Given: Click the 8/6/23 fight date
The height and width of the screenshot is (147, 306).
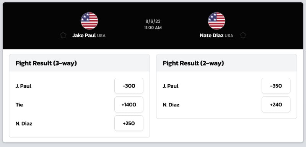Looking at the screenshot, I should click(x=153, y=21).
